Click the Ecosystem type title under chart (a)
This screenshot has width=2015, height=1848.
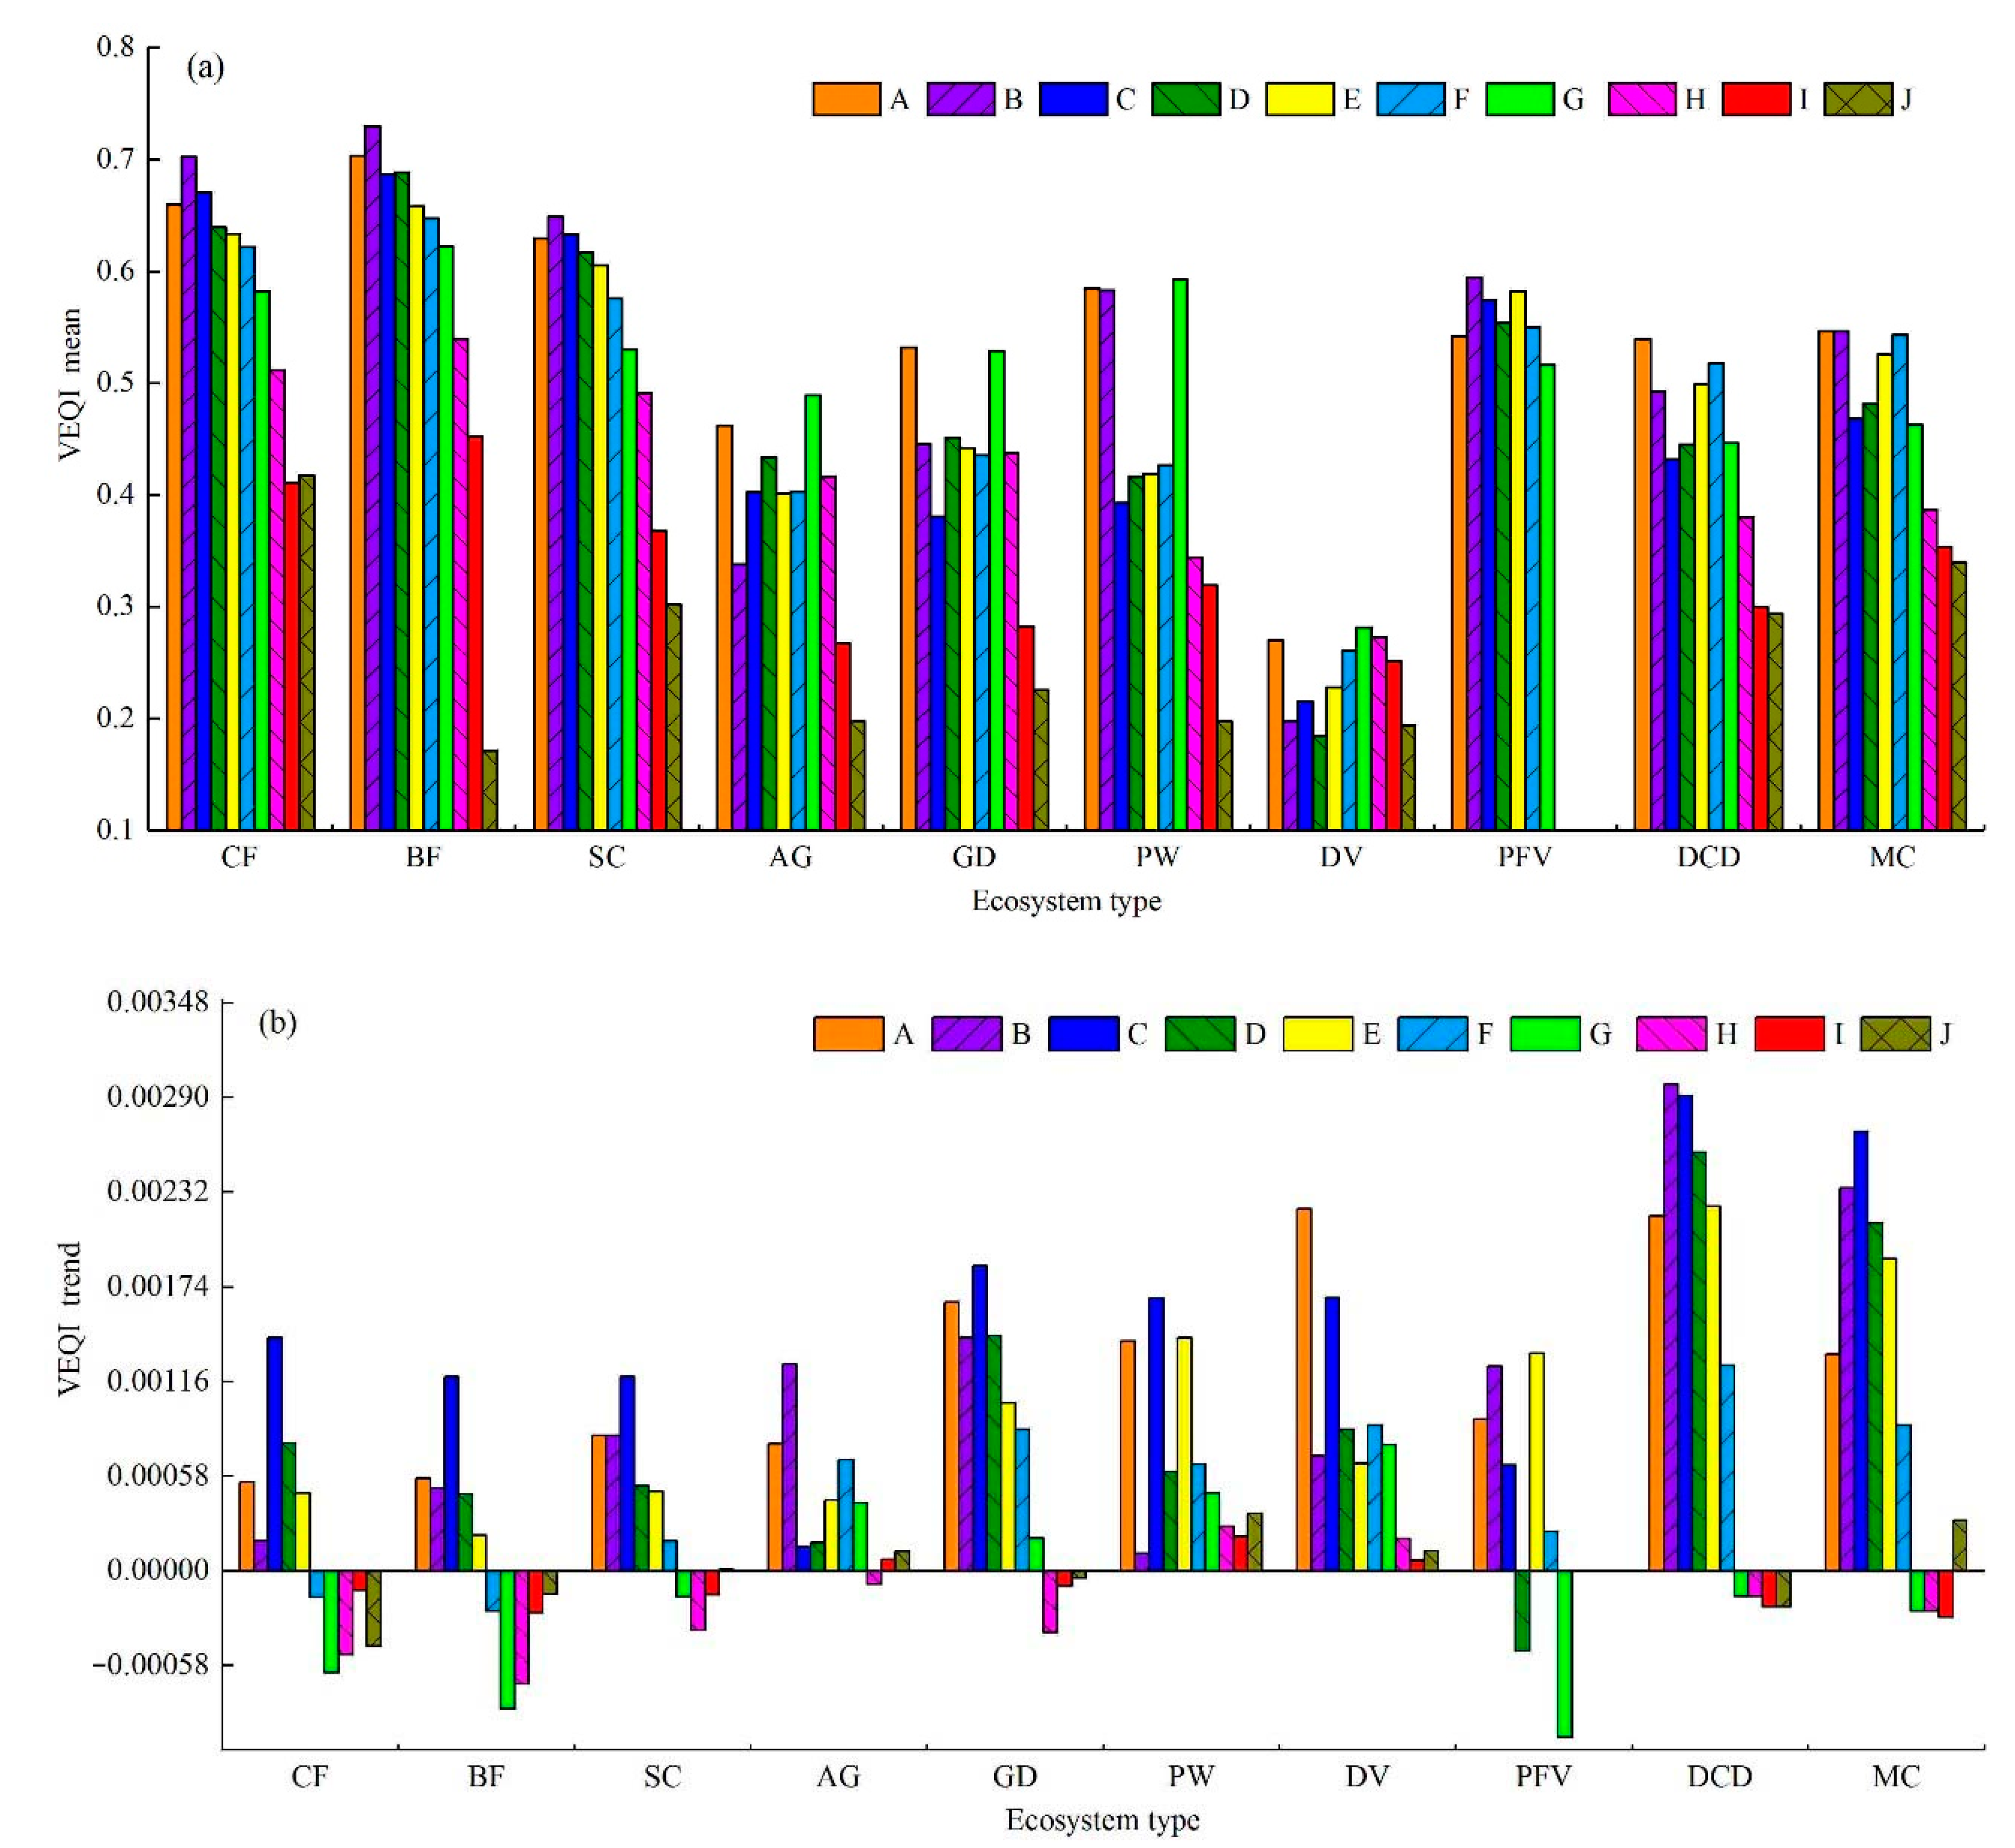pos(1066,901)
